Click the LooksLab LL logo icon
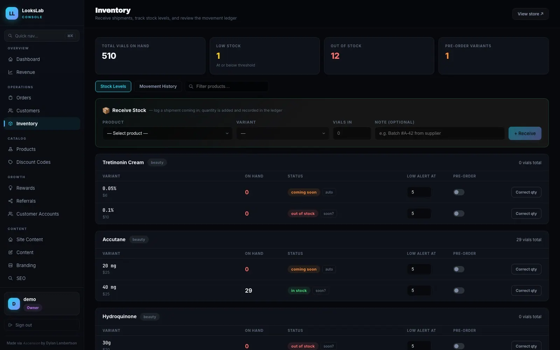 [x=12, y=13]
